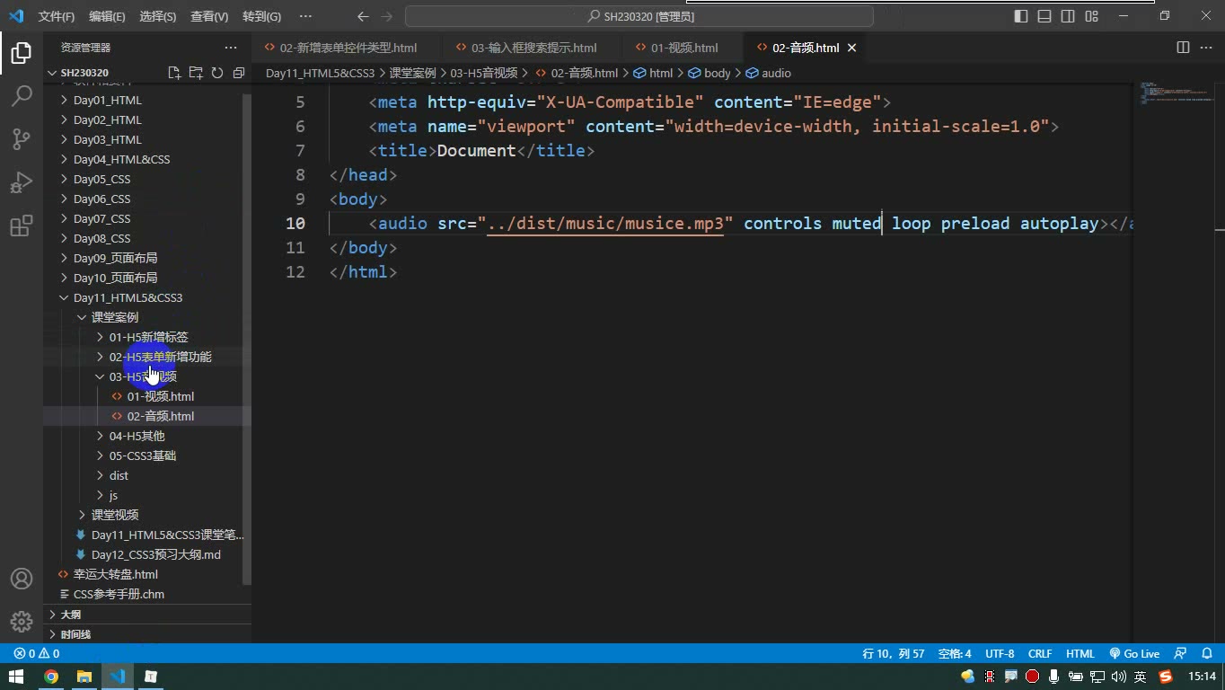Image resolution: width=1225 pixels, height=690 pixels.
Task: Click Go Live in status bar
Action: point(1134,654)
